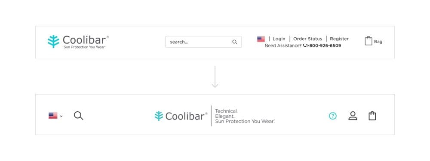This screenshot has width=430, height=161.
Task: Open the Order Status link
Action: coord(308,39)
